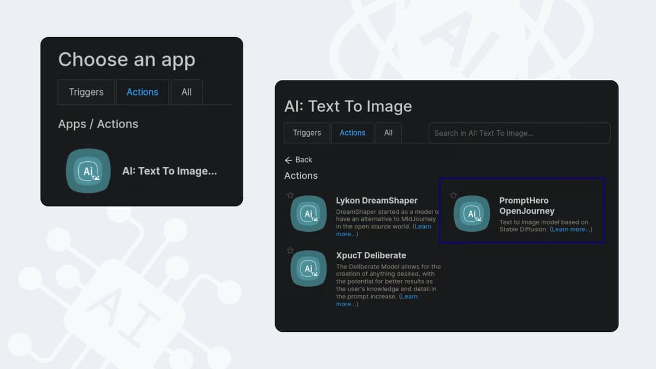Show All tab in AI: Text To Image panel
This screenshot has width=656, height=369.
point(388,133)
